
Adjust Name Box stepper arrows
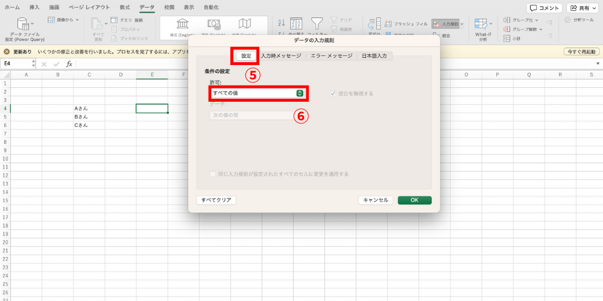tap(33, 64)
